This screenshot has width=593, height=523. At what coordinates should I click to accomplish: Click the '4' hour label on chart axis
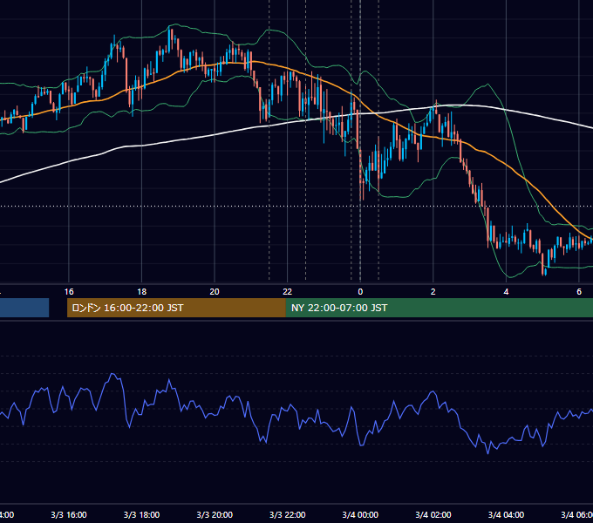point(506,292)
